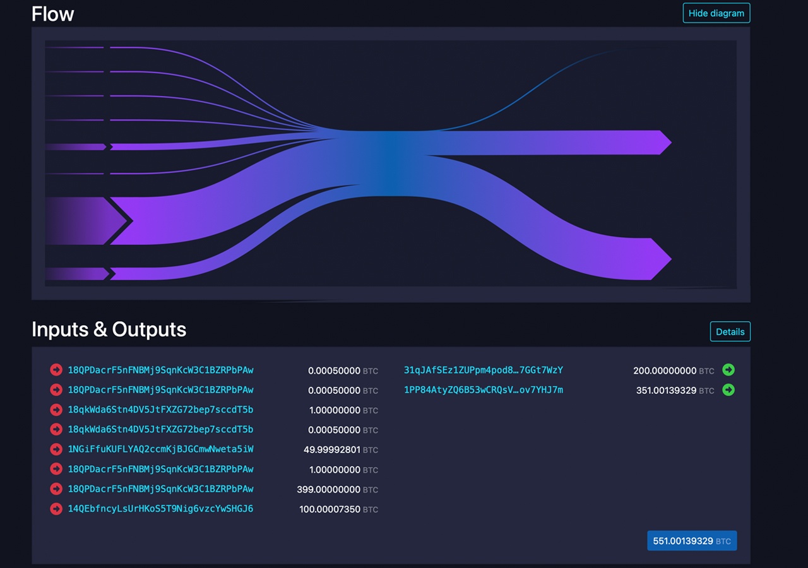Click the red arrow icon beside the 14QEbfncy input
Viewport: 808px width, 568px height.
tap(56, 509)
